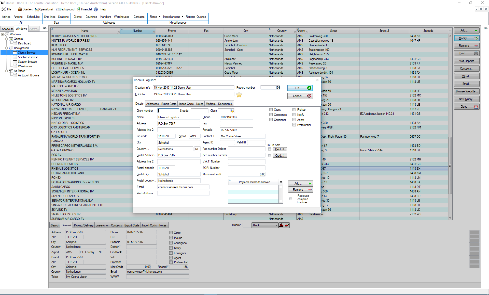
Task: Click the yellow star favorite icon in the dialog
Action: tap(239, 95)
